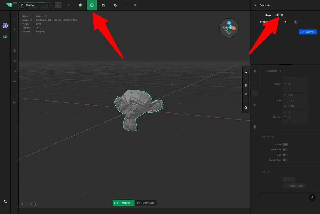This screenshot has height=214, width=320.
Task: Open the help question mark button
Action: tap(312, 198)
